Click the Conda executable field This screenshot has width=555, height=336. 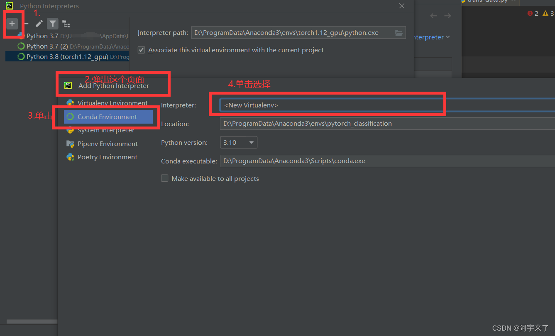coord(387,161)
